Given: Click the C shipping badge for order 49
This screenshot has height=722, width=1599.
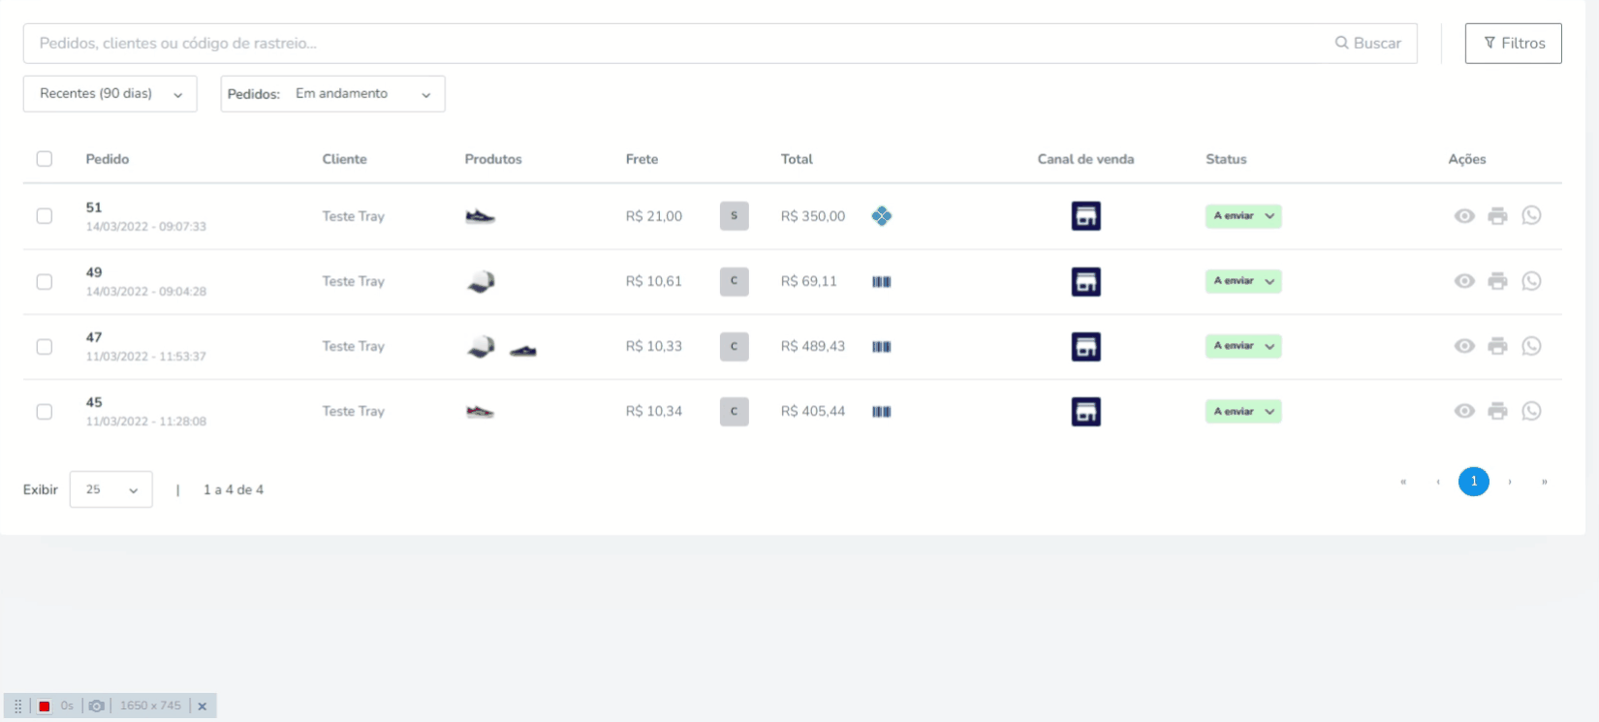Looking at the screenshot, I should (734, 281).
